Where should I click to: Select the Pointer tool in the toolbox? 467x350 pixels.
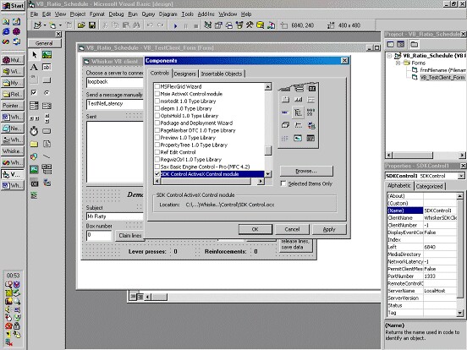34,55
